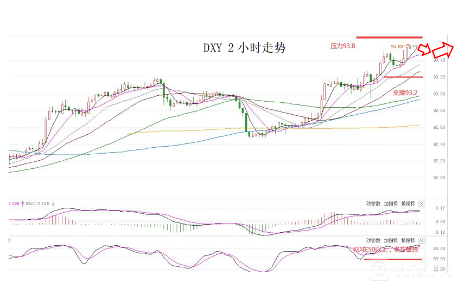Click the gray down arrow after MACD:0.016
The image size is (458, 289).
pos(53,203)
